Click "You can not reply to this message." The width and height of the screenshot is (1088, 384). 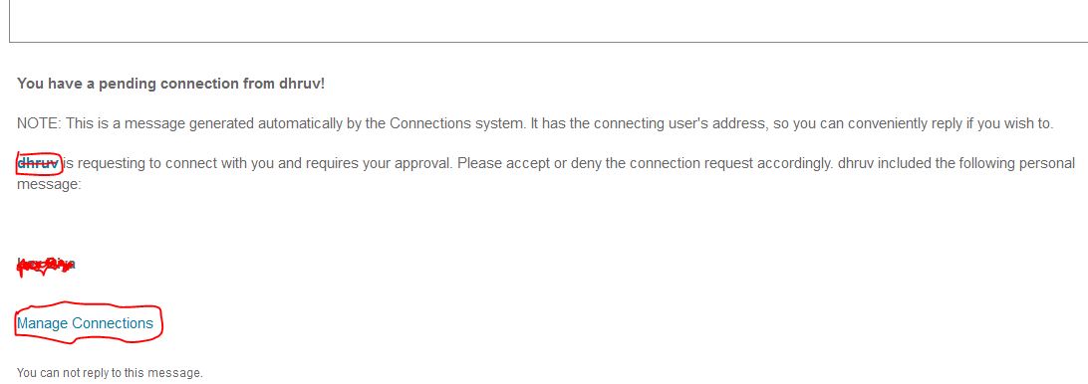[x=110, y=373]
